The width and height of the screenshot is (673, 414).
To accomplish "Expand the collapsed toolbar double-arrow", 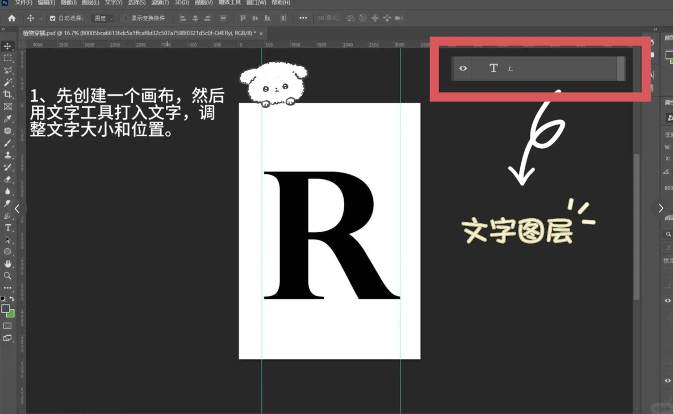I will pyautogui.click(x=3, y=30).
